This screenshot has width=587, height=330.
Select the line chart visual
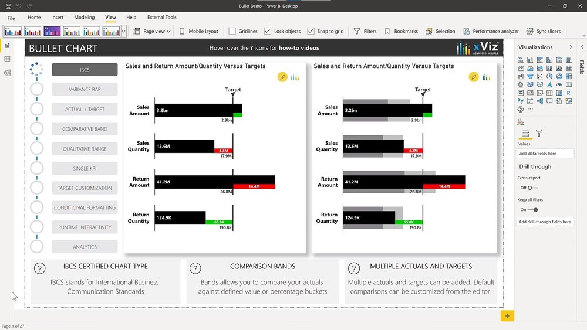click(521, 68)
